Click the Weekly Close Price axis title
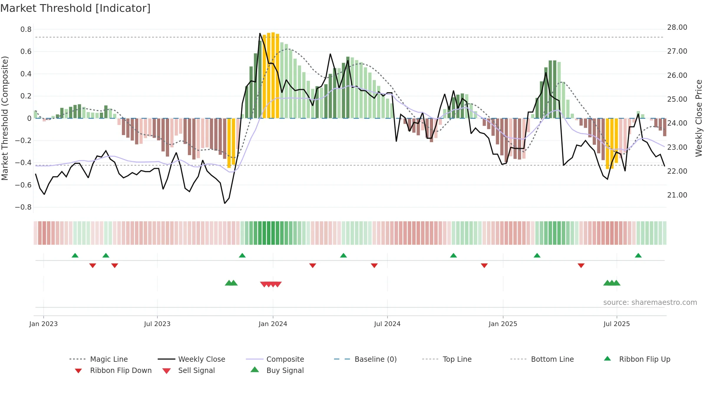The image size is (707, 398). [699, 118]
